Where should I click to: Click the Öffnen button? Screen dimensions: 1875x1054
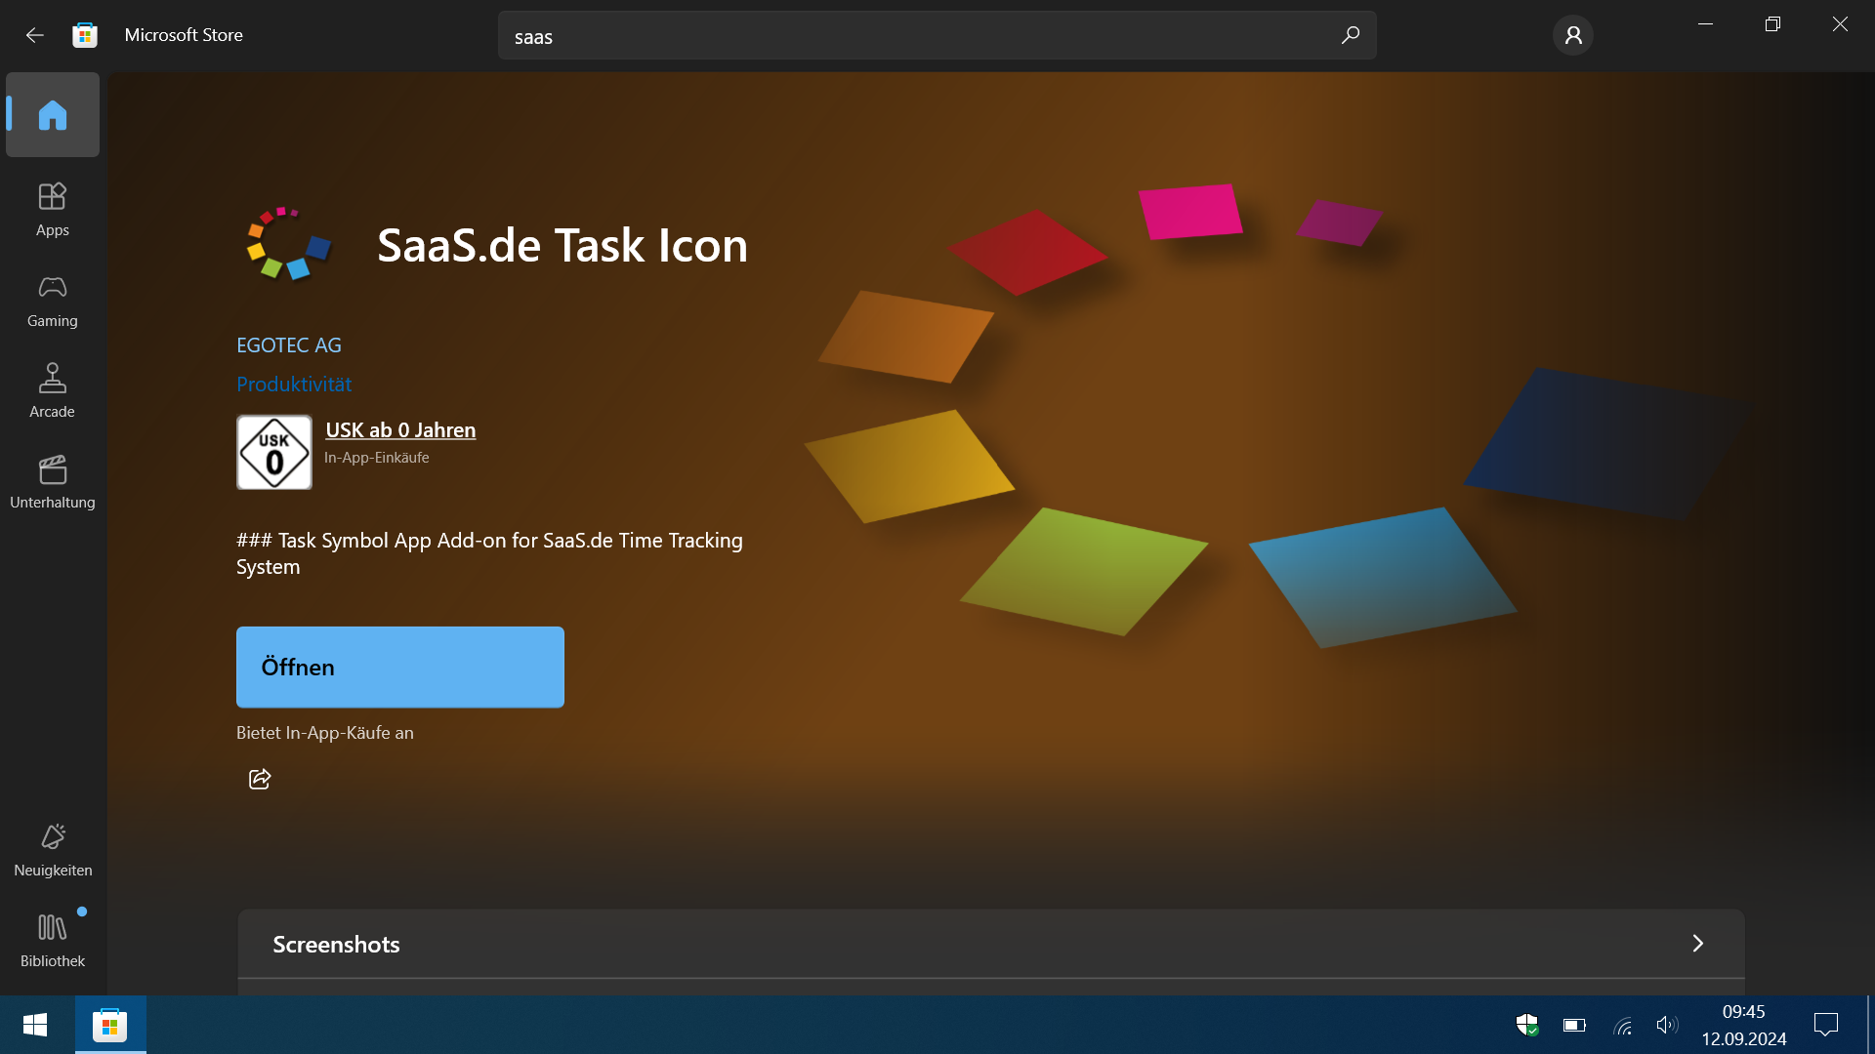pyautogui.click(x=400, y=668)
